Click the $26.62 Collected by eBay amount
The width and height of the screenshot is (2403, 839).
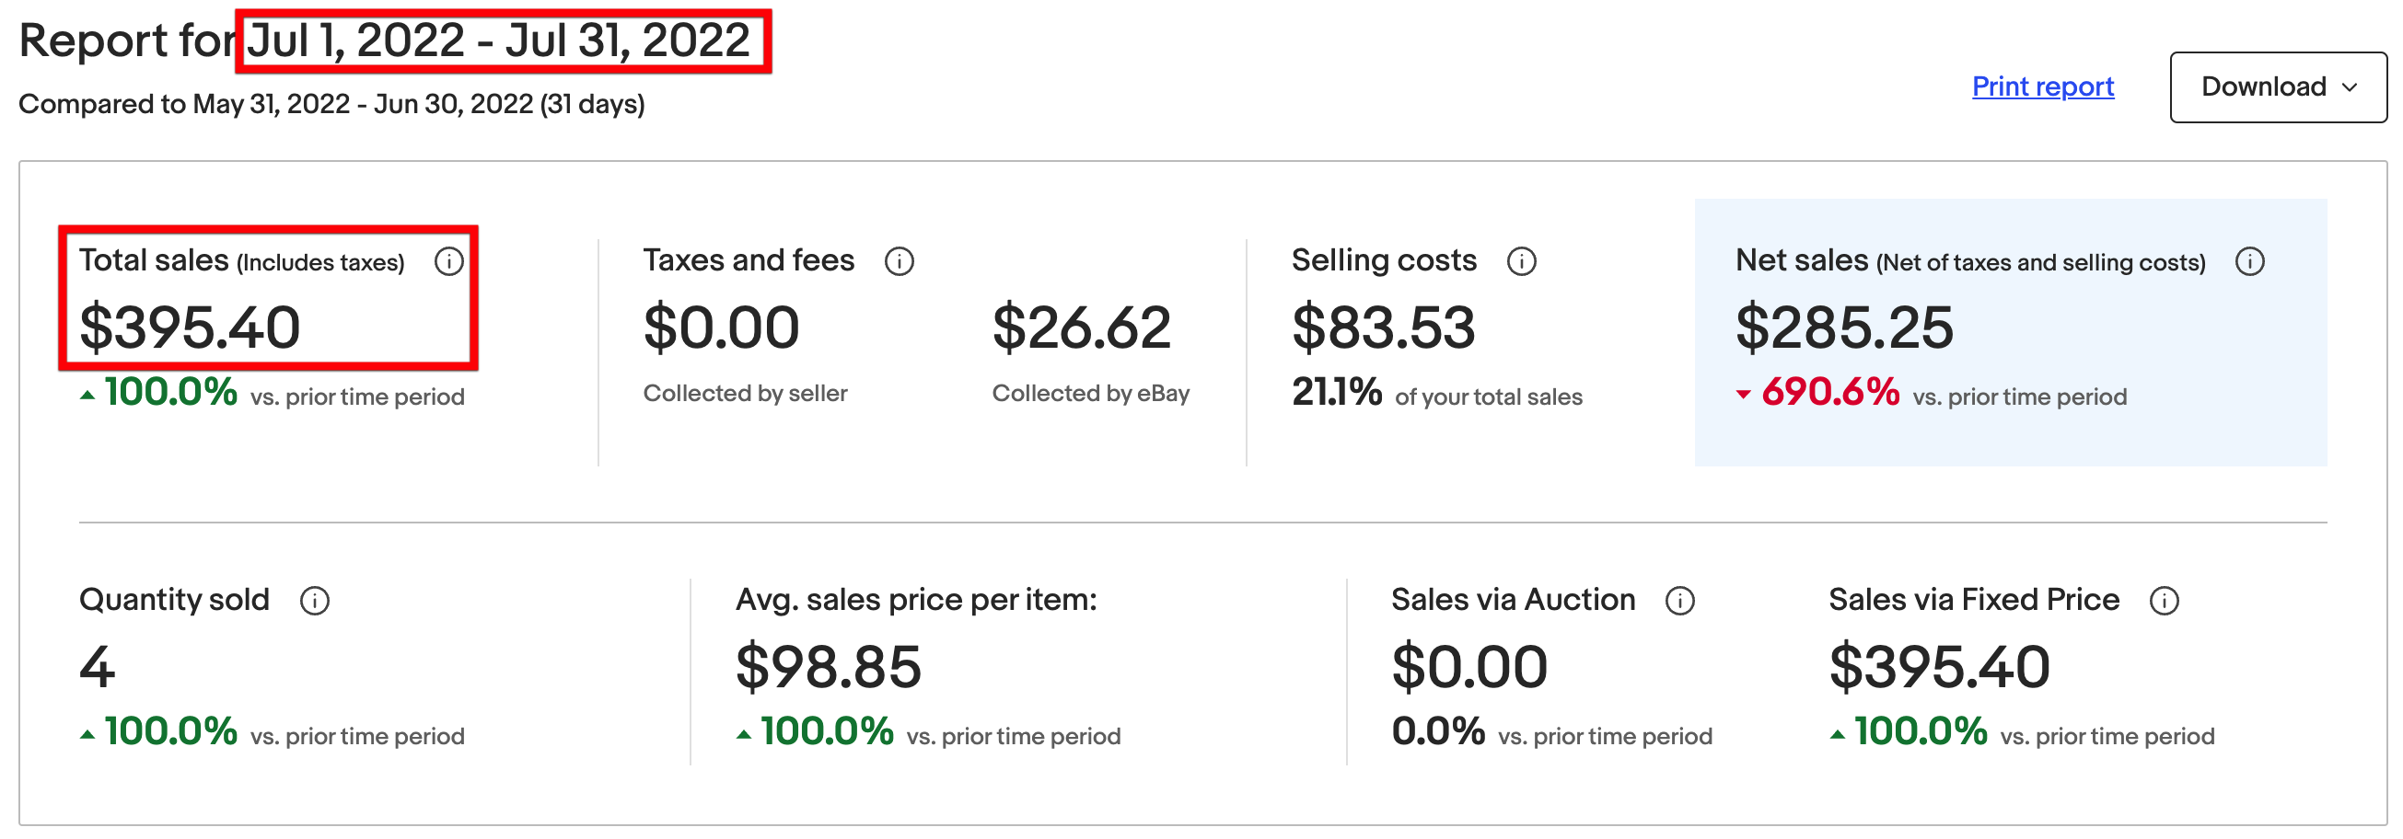pyautogui.click(x=1081, y=328)
